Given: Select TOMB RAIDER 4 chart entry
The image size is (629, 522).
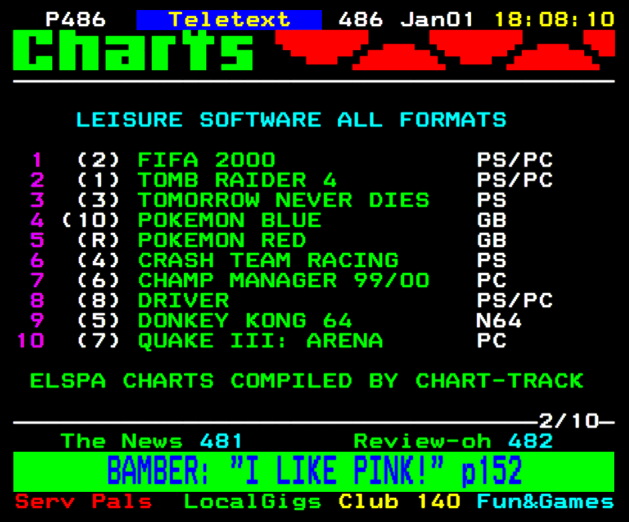Looking at the screenshot, I should pyautogui.click(x=237, y=180).
